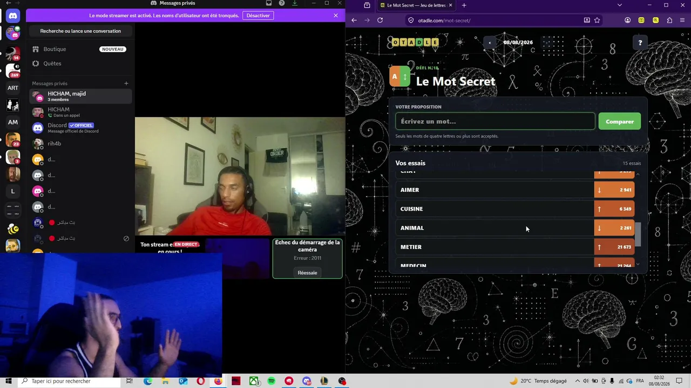Go back in the Firefox browser

(x=354, y=20)
